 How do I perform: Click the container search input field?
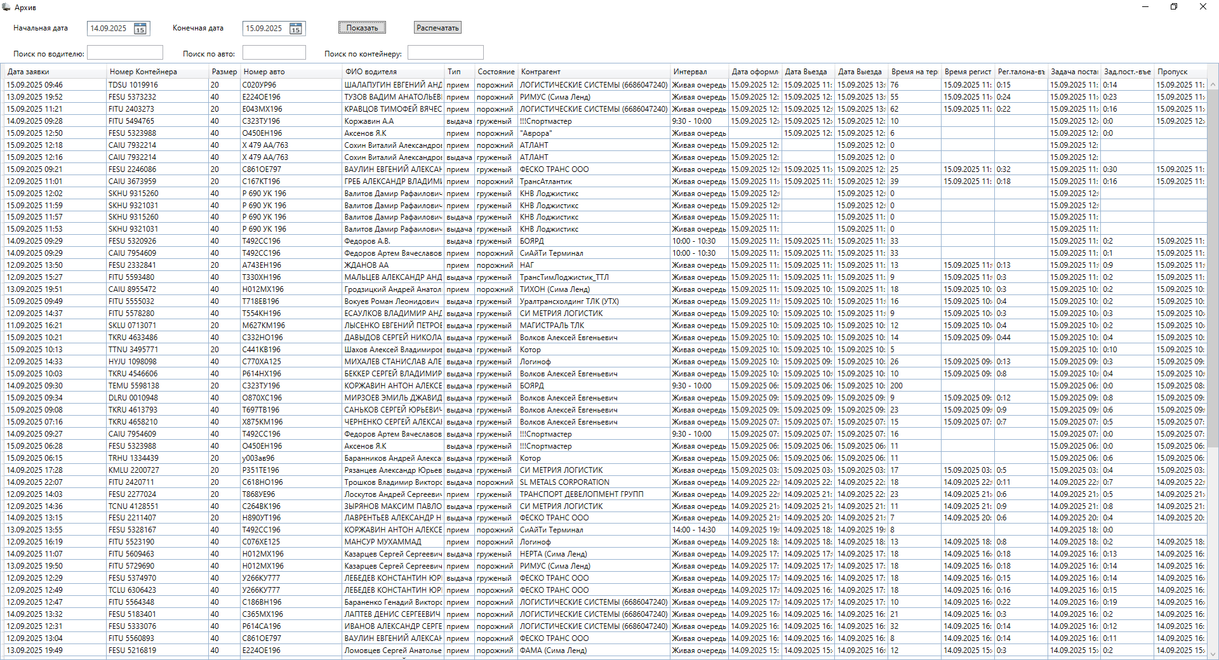(x=445, y=53)
